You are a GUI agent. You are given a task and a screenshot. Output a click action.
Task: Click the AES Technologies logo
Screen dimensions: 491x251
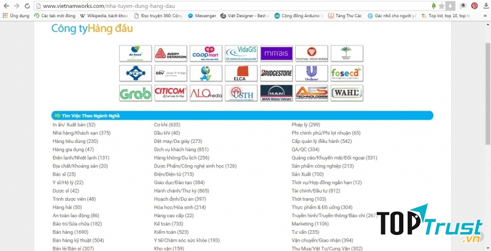(312, 93)
